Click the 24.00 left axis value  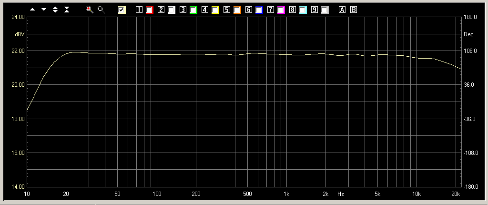click(18, 17)
